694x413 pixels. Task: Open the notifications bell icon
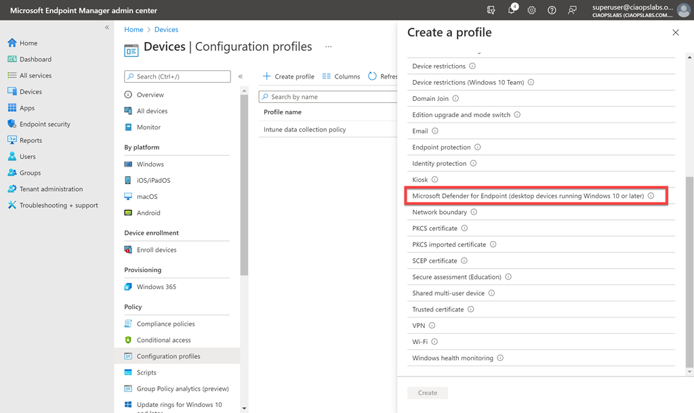click(512, 10)
